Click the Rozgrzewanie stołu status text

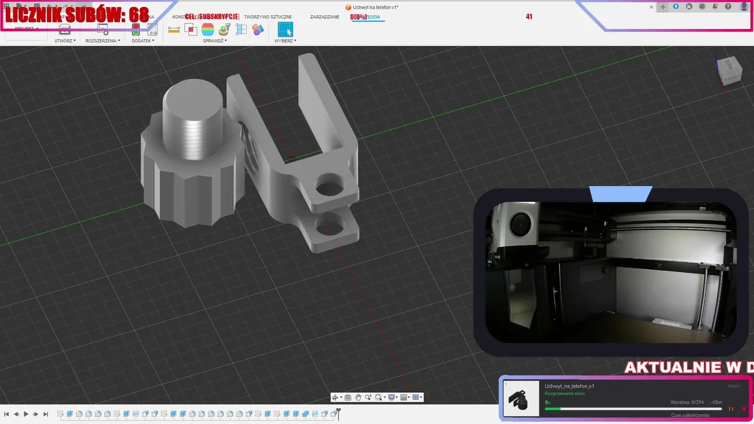coord(564,393)
